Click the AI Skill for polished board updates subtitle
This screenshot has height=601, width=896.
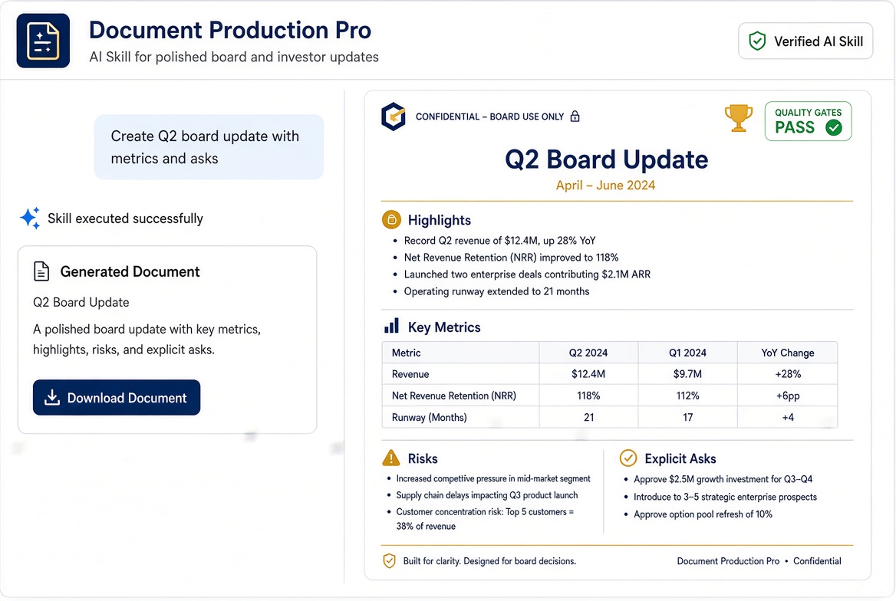(234, 57)
